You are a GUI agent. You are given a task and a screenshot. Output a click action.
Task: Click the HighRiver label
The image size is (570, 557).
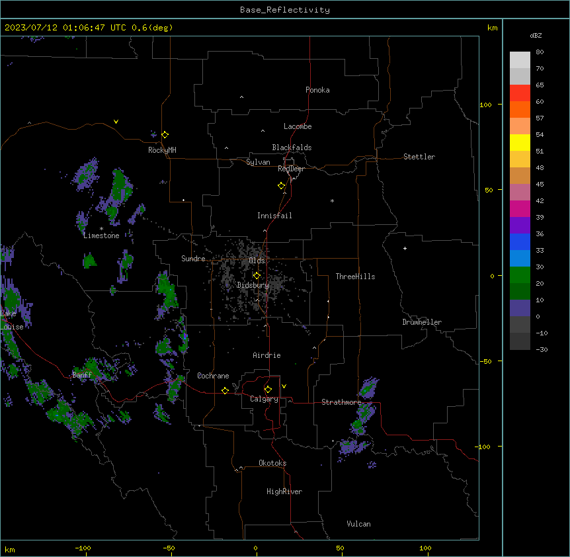284,492
